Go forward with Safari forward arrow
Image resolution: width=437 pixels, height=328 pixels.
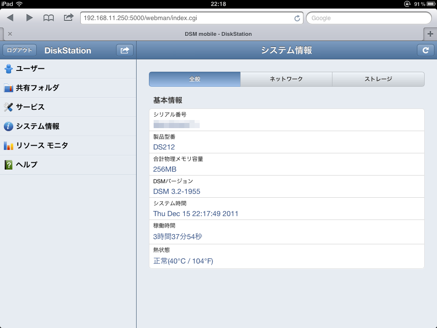pyautogui.click(x=29, y=18)
